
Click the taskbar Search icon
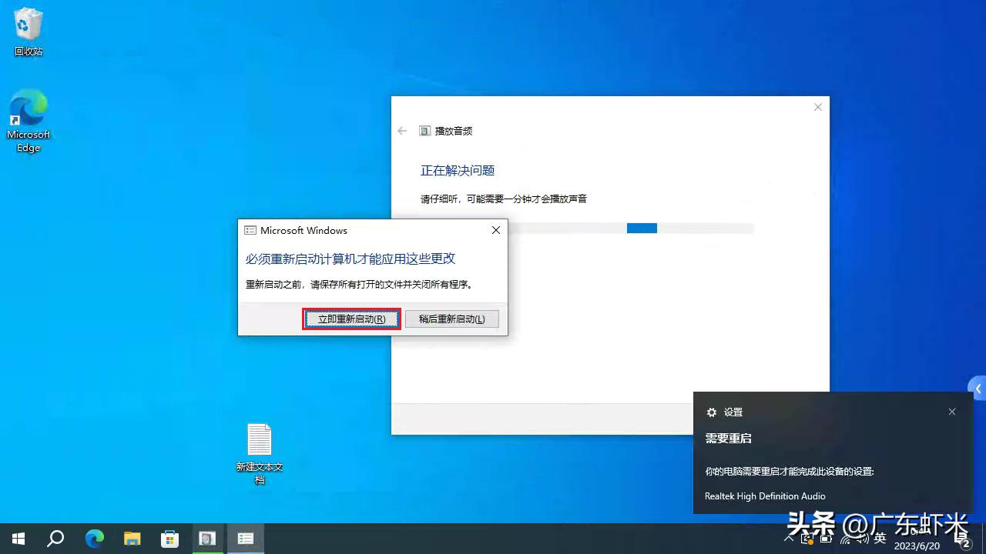pos(55,539)
